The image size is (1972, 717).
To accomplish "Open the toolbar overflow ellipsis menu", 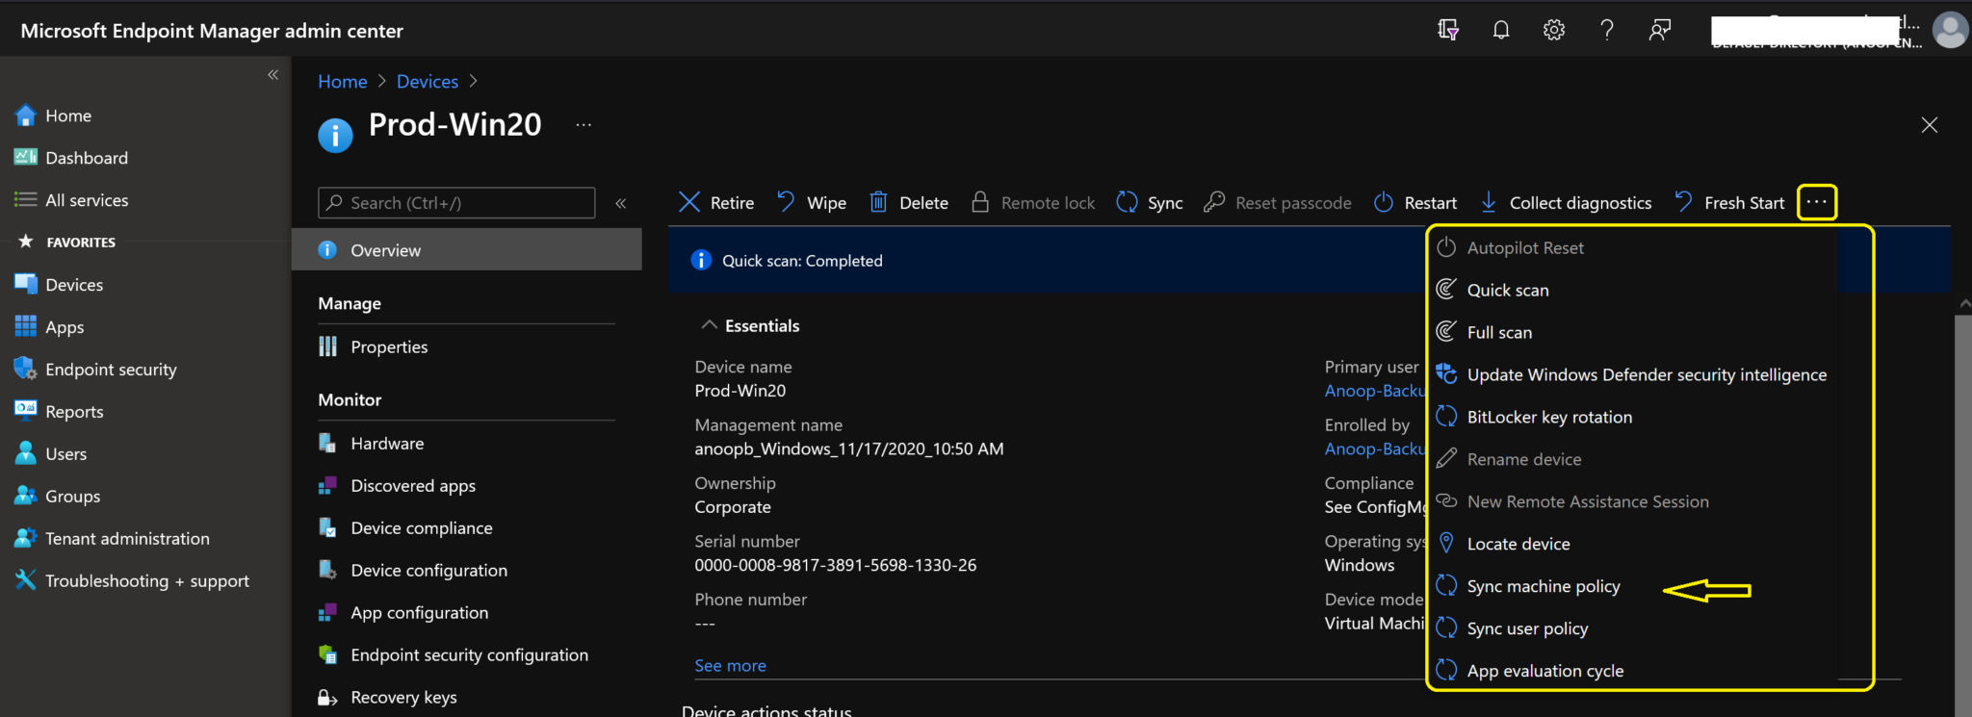I will coord(1817,202).
